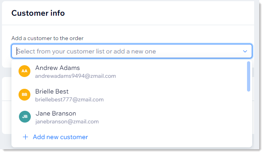Click the JB avatar icon for Jane Branson
The height and width of the screenshot is (154, 264).
[x=25, y=117]
